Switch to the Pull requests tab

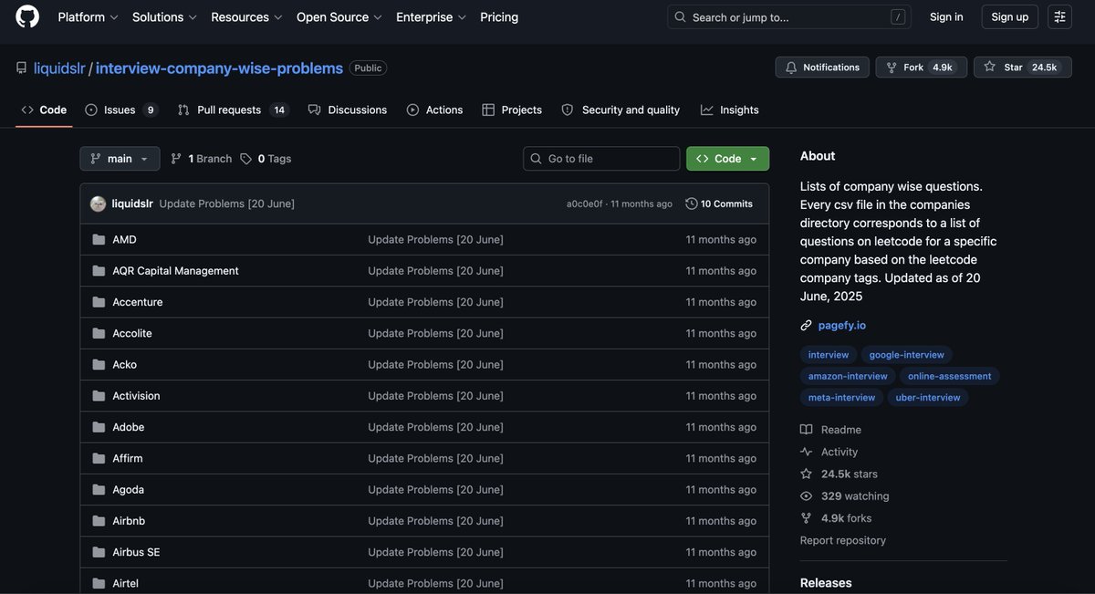point(232,109)
